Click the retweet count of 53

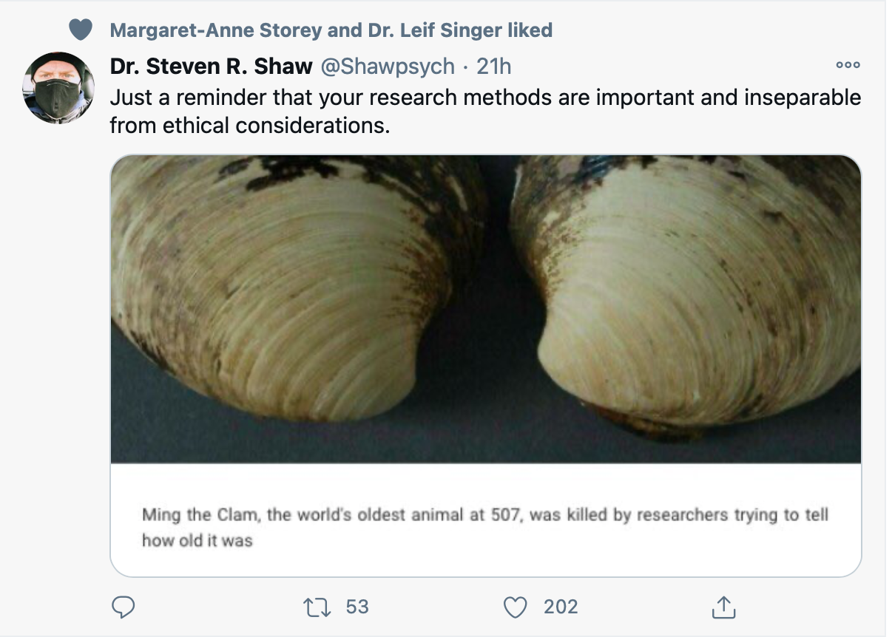pos(357,607)
